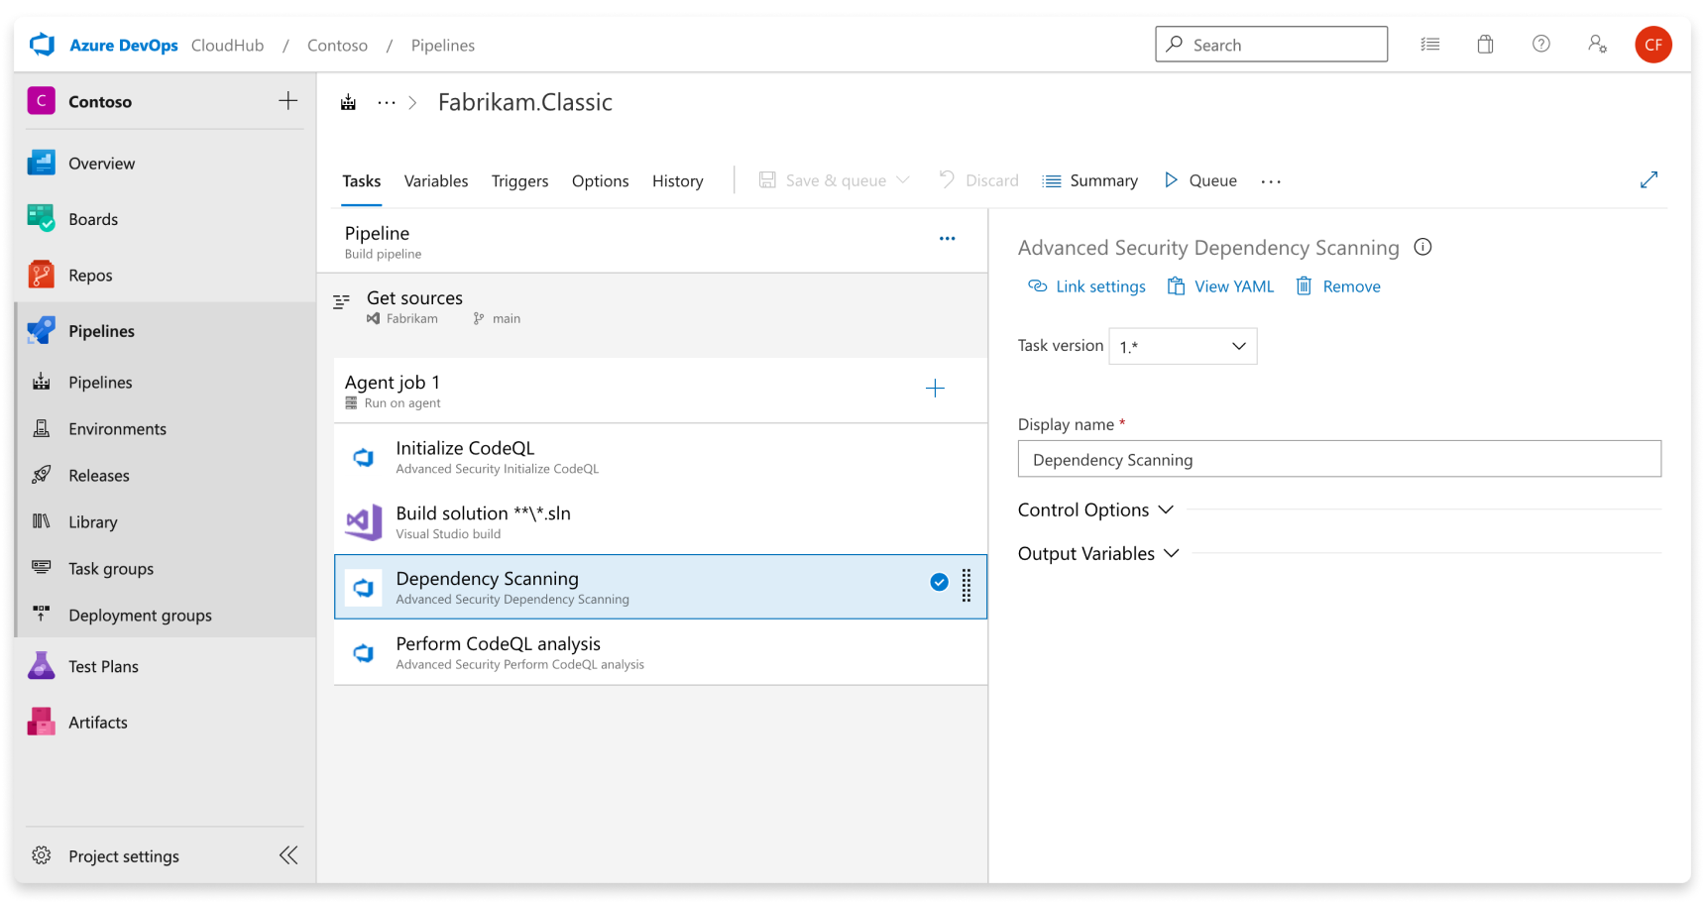
Task: Click the Task groups icon
Action: coord(41,568)
